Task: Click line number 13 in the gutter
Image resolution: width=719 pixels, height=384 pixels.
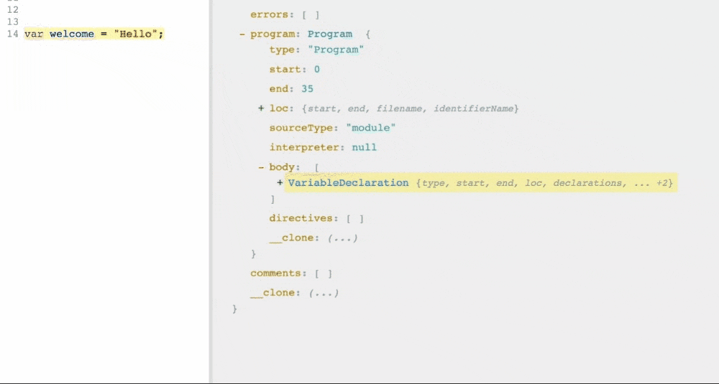Action: (13, 22)
